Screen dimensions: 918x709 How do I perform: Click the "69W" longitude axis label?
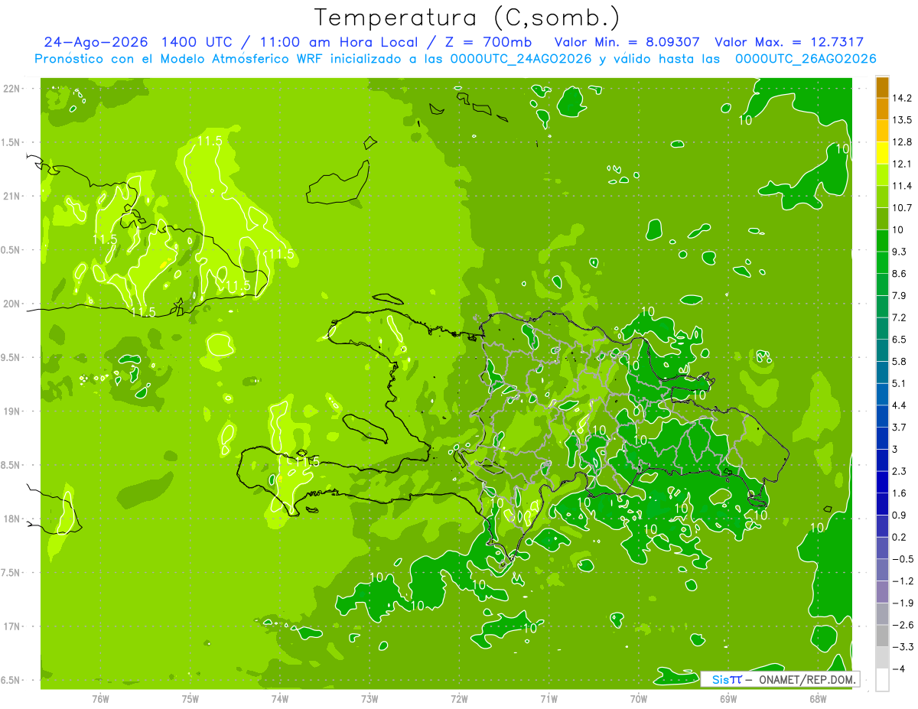click(728, 699)
